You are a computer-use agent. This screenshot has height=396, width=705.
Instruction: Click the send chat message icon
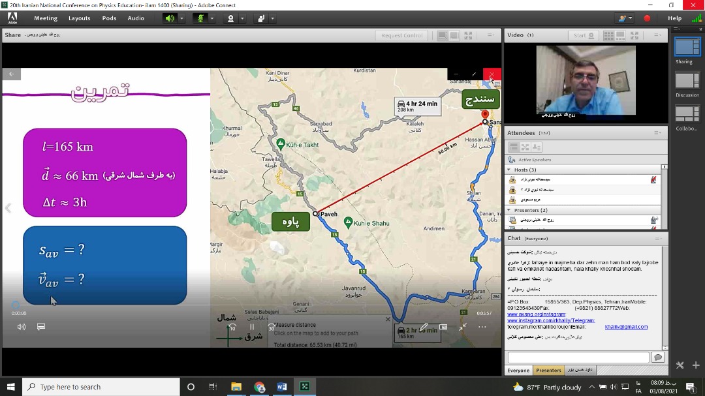coord(658,358)
